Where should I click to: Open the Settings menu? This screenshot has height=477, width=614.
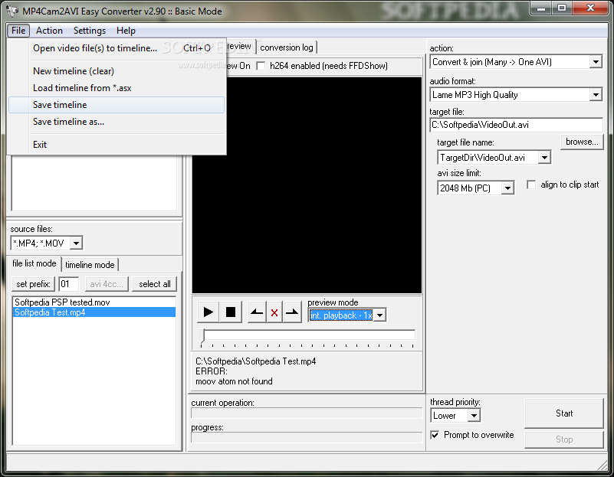pos(90,31)
